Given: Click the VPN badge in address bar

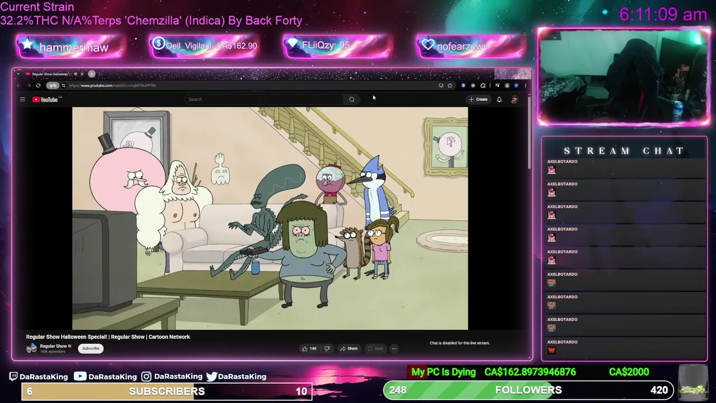Looking at the screenshot, I should pyautogui.click(x=53, y=86).
